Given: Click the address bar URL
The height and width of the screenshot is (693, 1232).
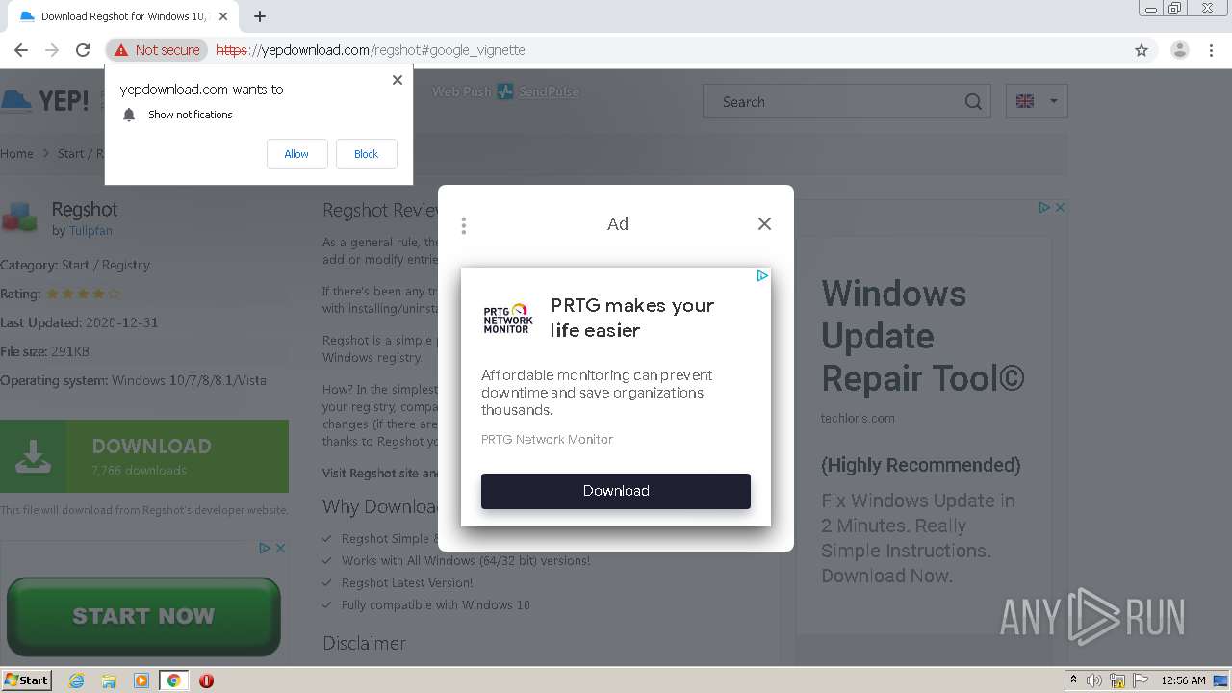Looking at the screenshot, I should [371, 50].
